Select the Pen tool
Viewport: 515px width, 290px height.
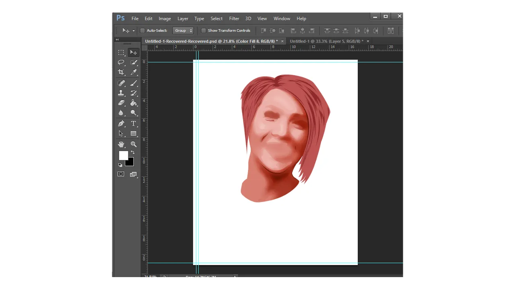(x=121, y=124)
